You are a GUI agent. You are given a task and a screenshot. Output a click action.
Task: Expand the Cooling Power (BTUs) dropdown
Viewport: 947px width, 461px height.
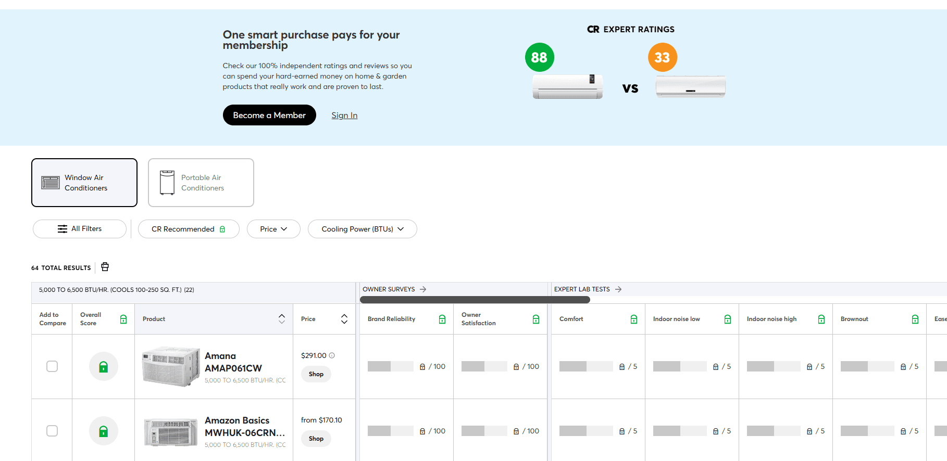pos(363,229)
